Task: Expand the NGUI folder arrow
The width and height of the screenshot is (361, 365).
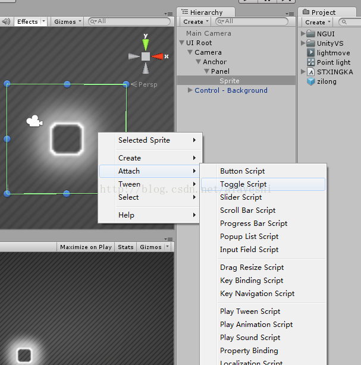Action: click(303, 33)
